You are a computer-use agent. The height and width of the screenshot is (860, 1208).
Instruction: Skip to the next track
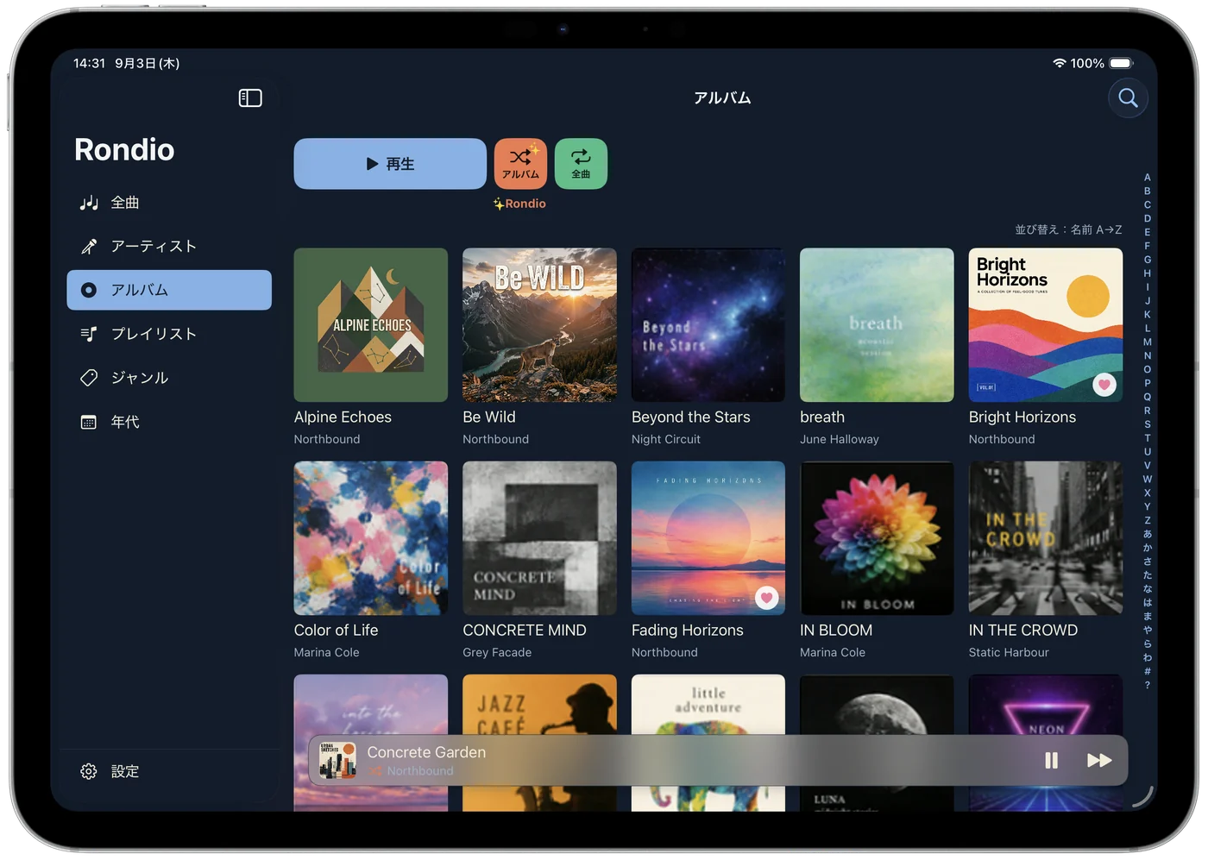1099,760
